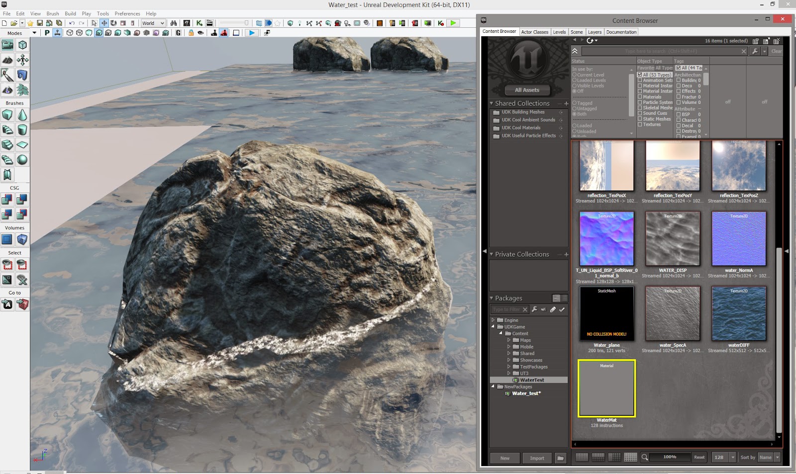Viewport: 796px width, 474px height.
Task: Click the CSG Intersect icon
Action: coord(7,214)
